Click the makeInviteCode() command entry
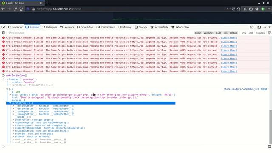Image resolution: width=272 pixels, height=153 pixels. (17, 75)
